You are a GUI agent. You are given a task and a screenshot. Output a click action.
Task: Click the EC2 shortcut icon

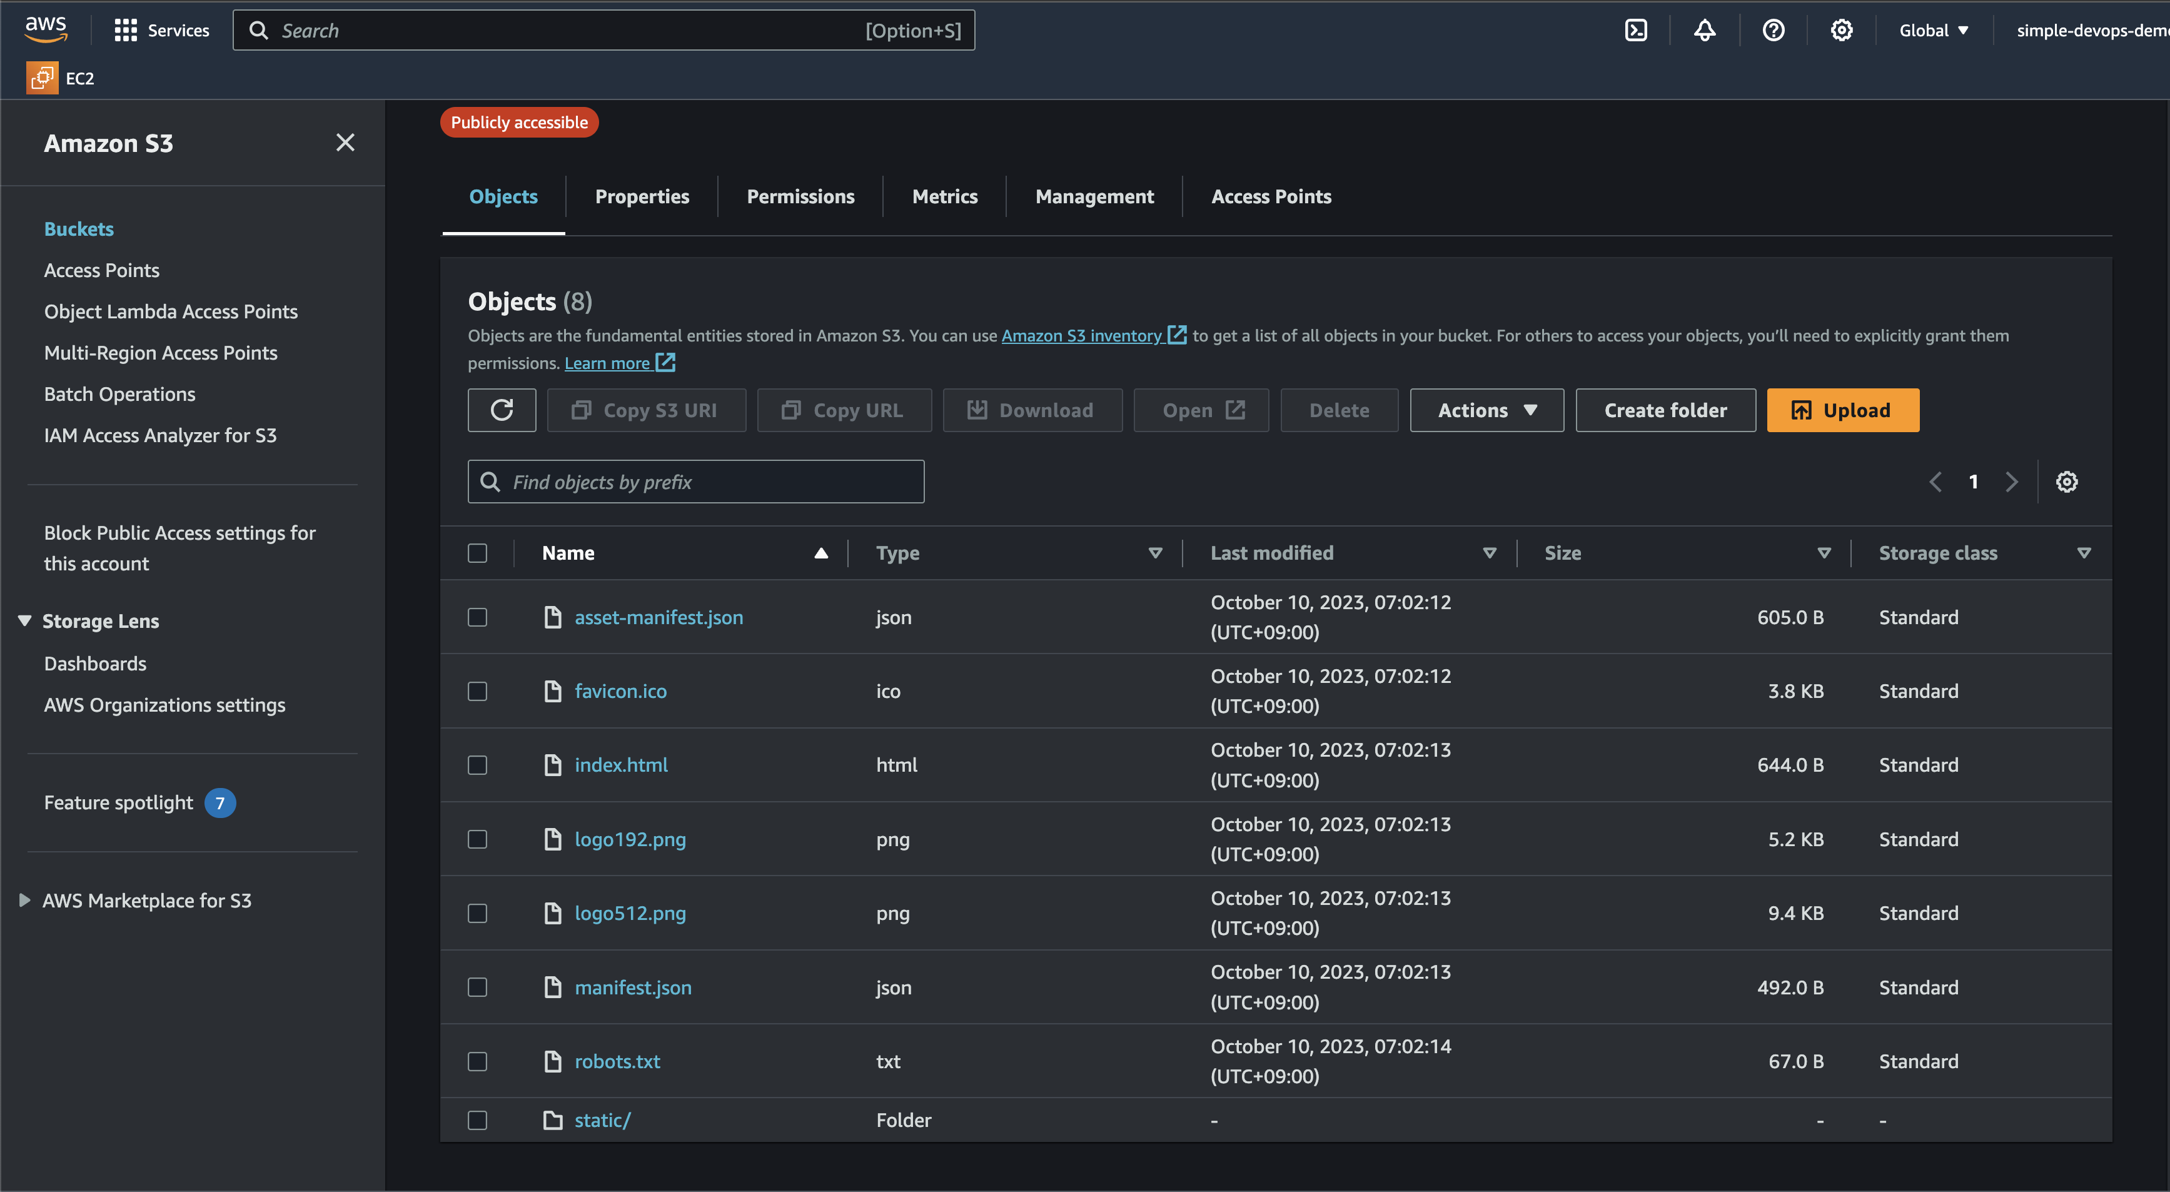[42, 78]
